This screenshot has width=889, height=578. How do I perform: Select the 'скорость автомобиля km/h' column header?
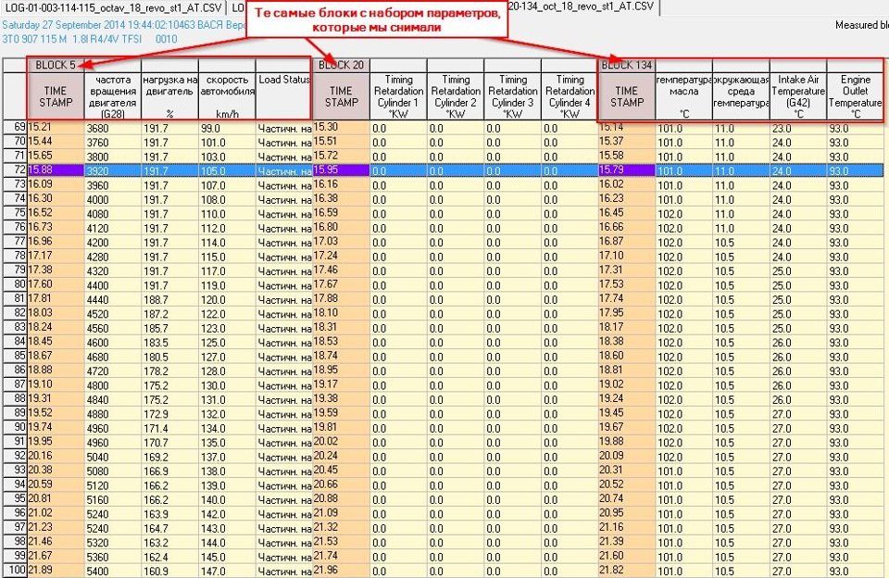[x=227, y=96]
